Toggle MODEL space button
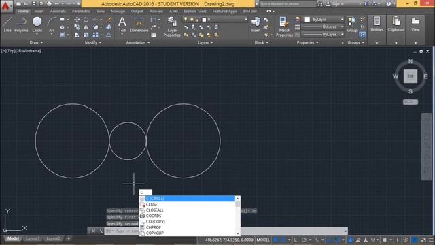The image size is (435, 245). click(x=263, y=240)
